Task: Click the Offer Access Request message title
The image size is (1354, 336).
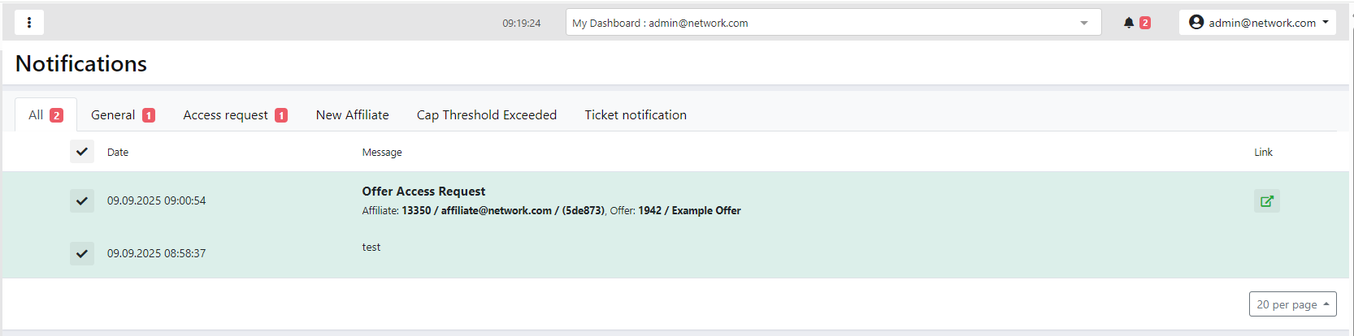Action: 423,192
